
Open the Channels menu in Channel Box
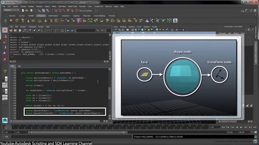coord(222,33)
